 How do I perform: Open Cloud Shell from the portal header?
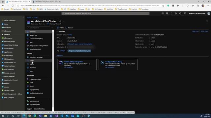163,13
